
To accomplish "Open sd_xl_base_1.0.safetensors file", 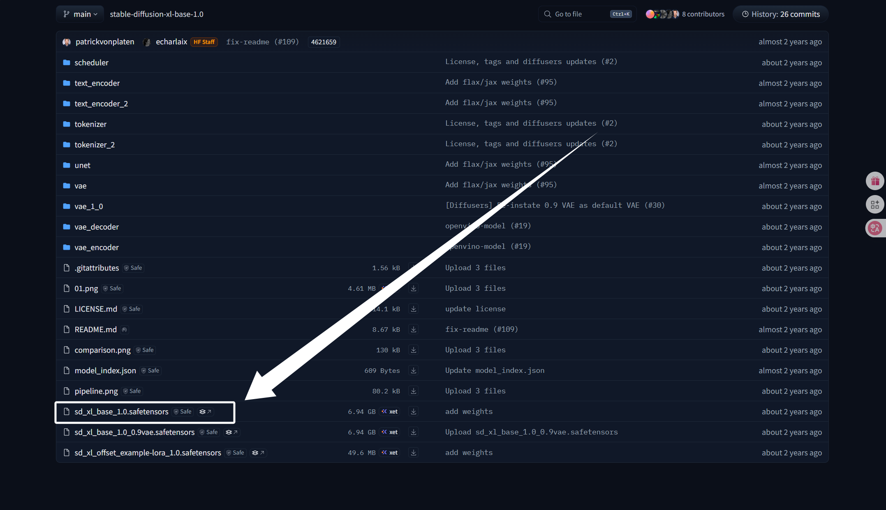I will pos(121,411).
